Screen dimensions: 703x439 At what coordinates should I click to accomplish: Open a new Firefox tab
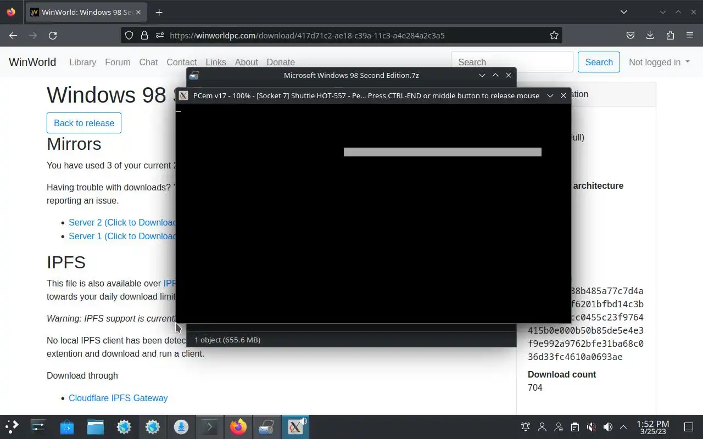pos(159,12)
